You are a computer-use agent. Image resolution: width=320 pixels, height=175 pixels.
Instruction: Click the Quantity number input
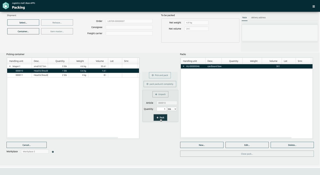[x=162, y=109]
